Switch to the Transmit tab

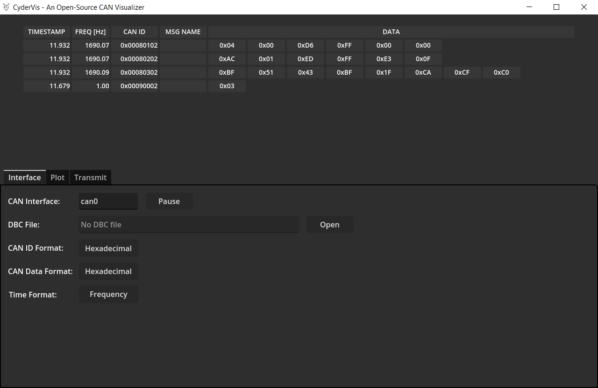[90, 177]
